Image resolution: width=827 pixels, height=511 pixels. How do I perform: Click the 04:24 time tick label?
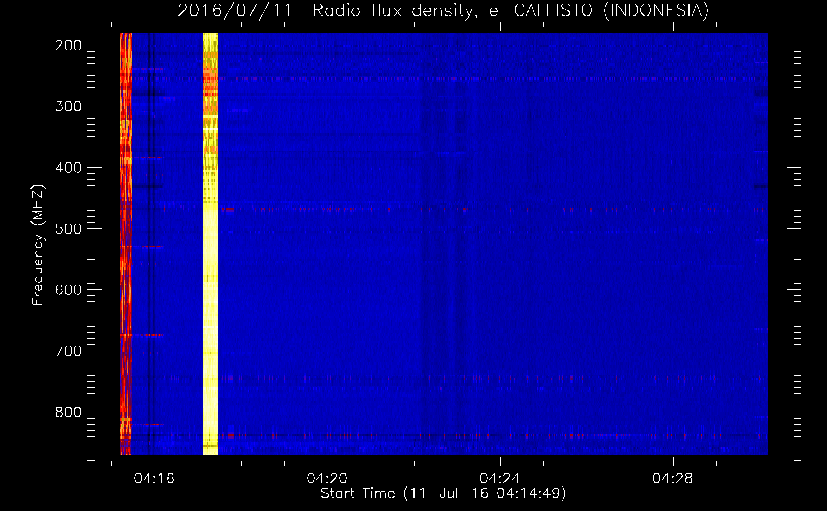point(500,479)
